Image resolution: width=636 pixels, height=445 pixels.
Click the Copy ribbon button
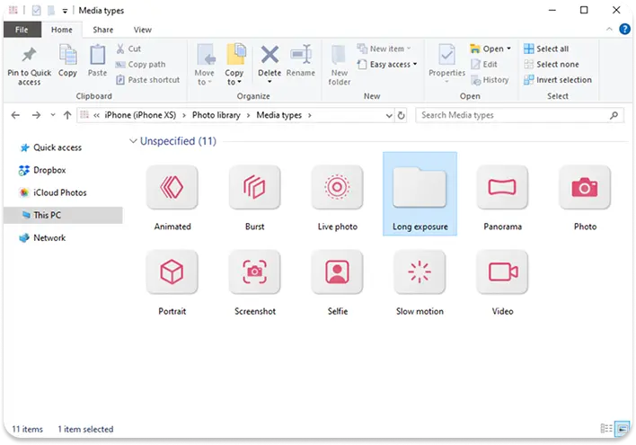tap(67, 61)
